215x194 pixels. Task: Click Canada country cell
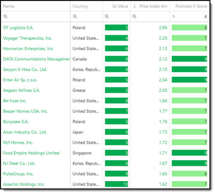80,59
